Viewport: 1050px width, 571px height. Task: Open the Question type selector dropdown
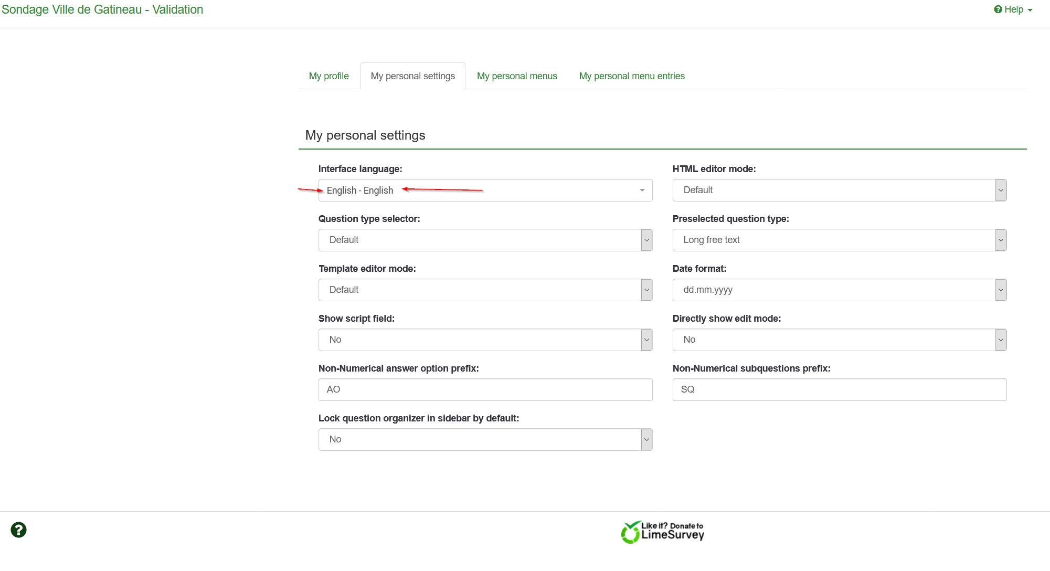click(x=485, y=240)
